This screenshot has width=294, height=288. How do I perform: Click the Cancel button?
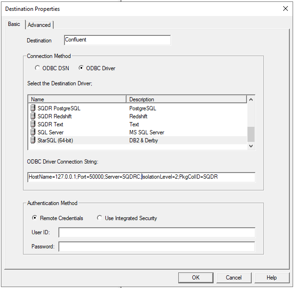tap(233, 278)
